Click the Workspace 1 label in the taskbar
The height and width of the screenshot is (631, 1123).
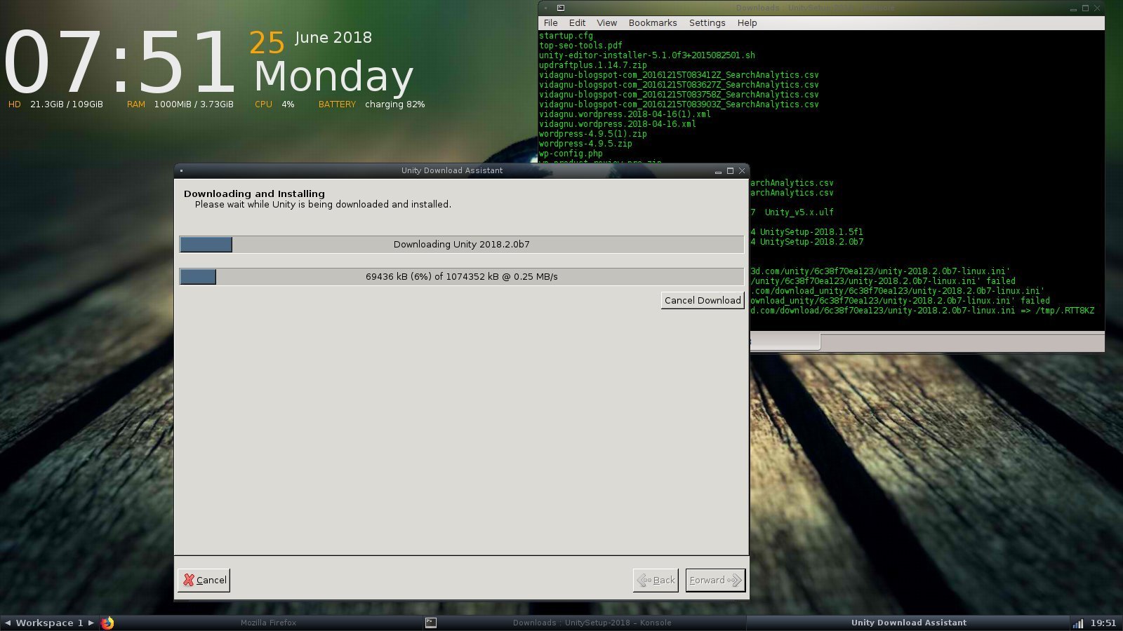[49, 623]
